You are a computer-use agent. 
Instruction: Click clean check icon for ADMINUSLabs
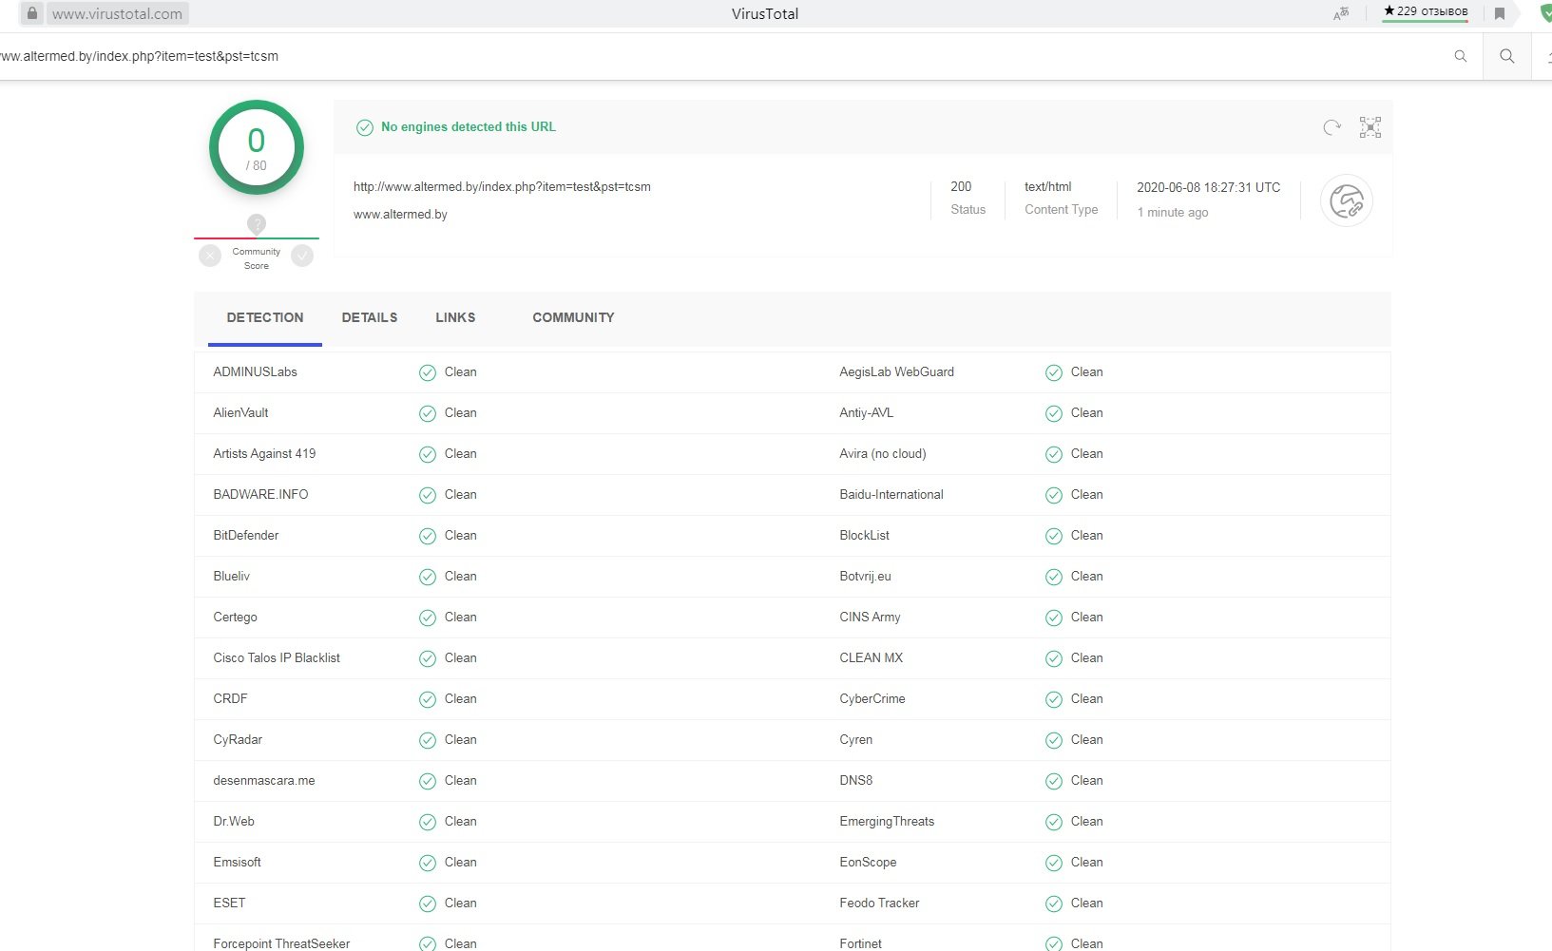click(x=428, y=372)
